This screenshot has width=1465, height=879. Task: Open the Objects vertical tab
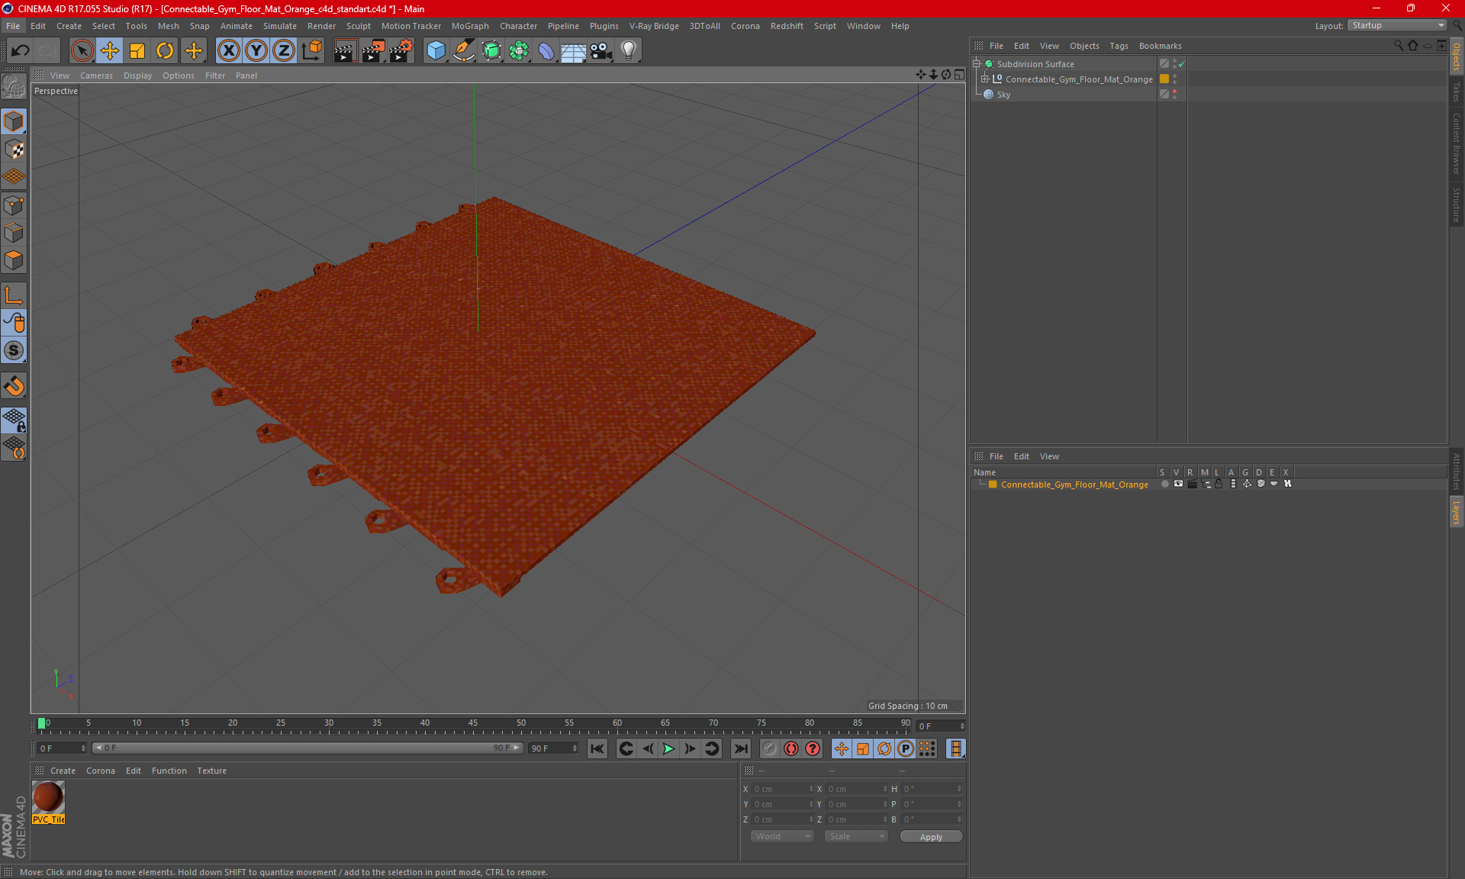[x=1457, y=56]
